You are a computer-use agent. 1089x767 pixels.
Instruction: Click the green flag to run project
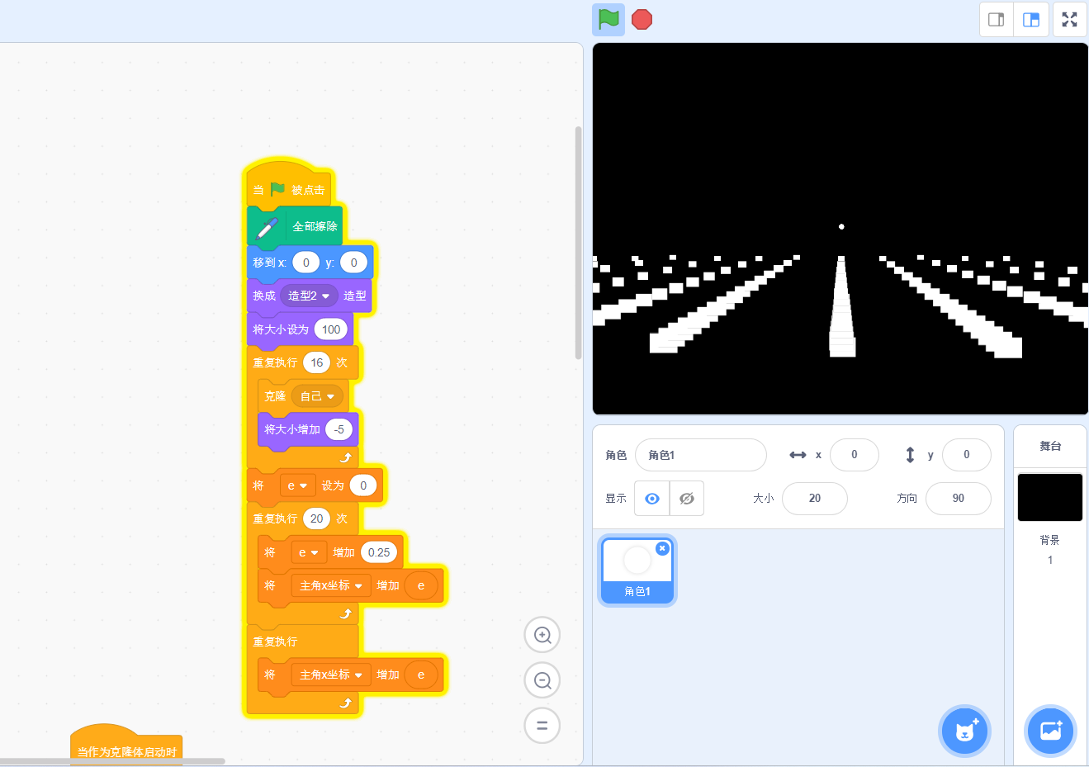point(608,19)
